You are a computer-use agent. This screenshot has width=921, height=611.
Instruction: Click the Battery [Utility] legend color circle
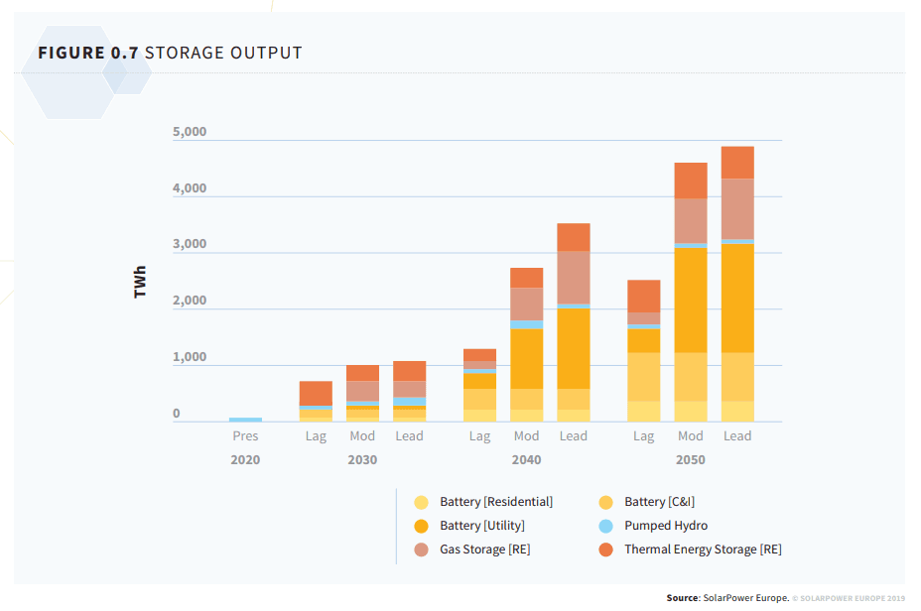[422, 526]
